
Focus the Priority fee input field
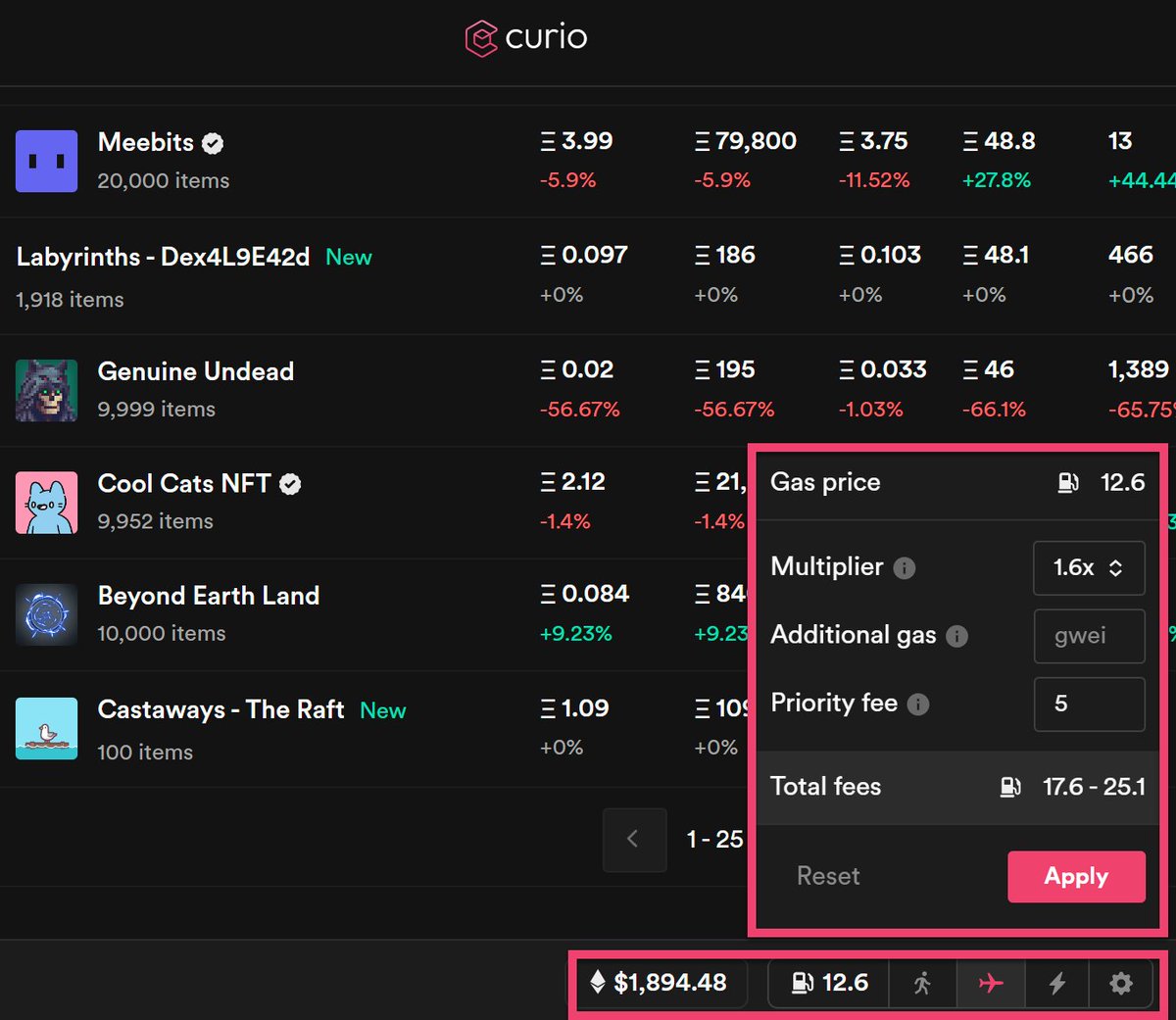(1089, 704)
